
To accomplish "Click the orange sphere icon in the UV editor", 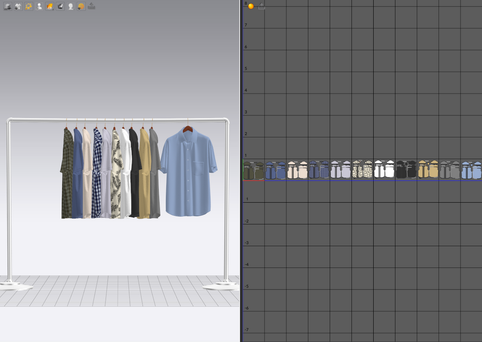I will [251, 6].
